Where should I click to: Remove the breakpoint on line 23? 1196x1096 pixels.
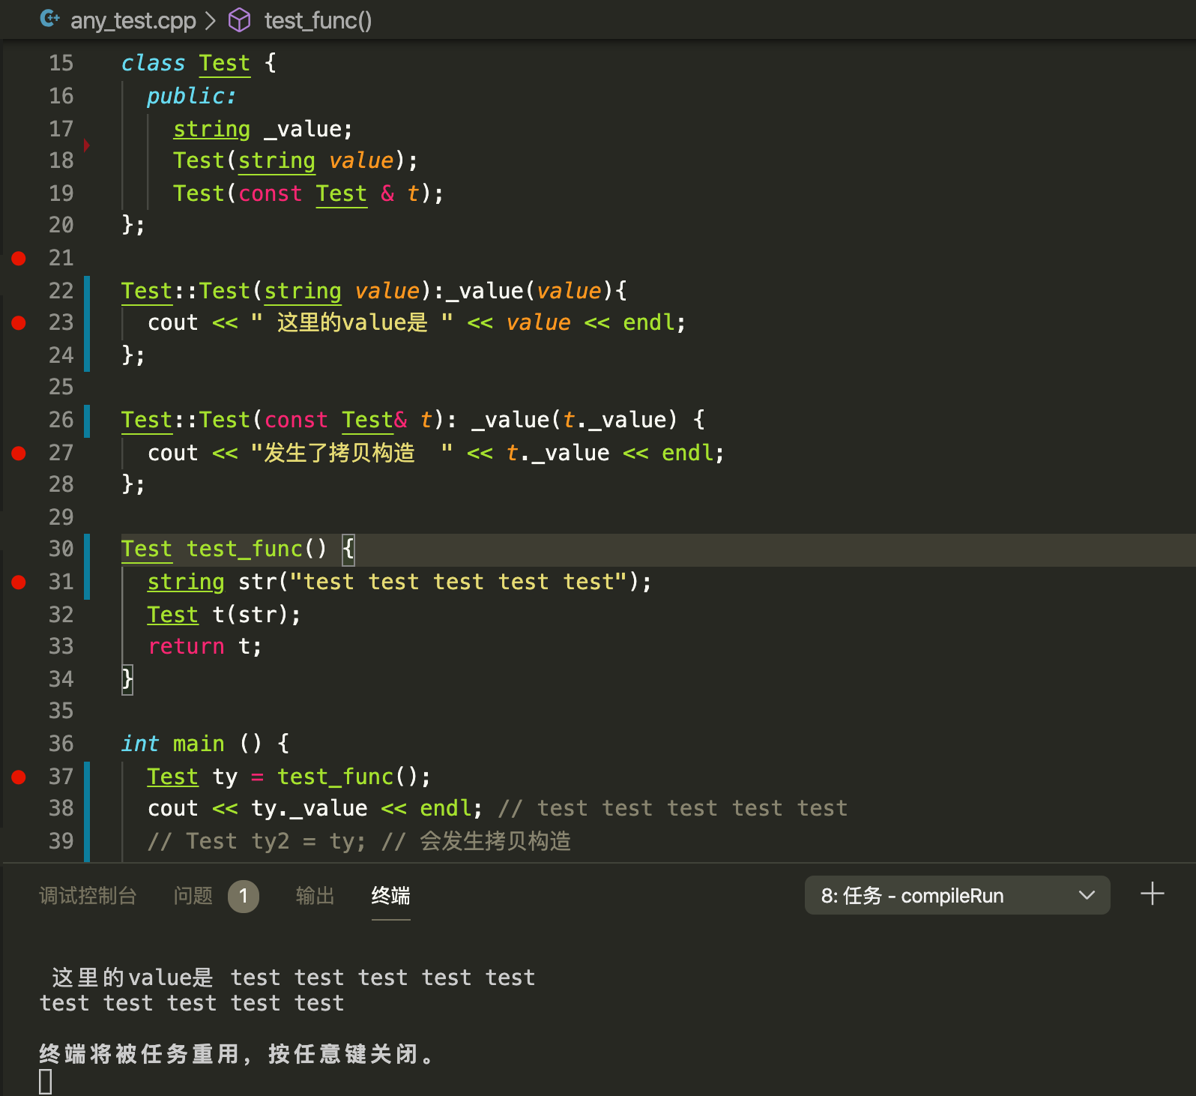[x=19, y=323]
